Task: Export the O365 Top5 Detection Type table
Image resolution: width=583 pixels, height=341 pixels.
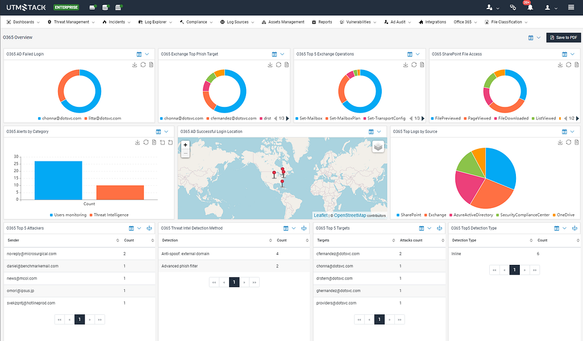Action: coord(574,228)
